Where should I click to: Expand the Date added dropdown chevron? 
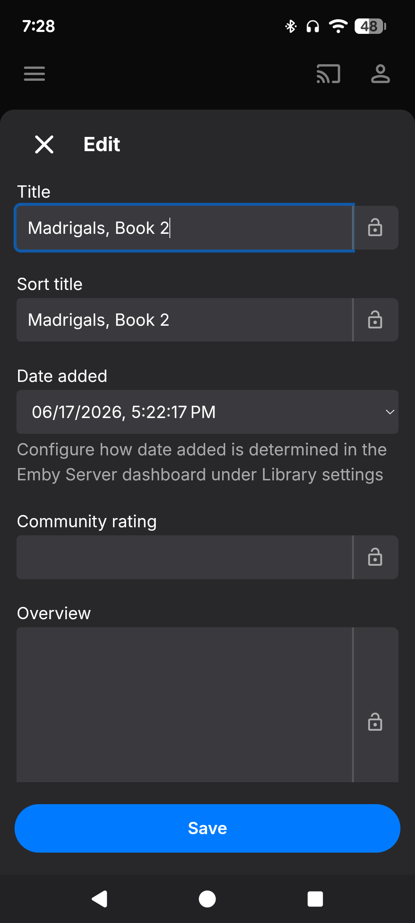tap(390, 412)
